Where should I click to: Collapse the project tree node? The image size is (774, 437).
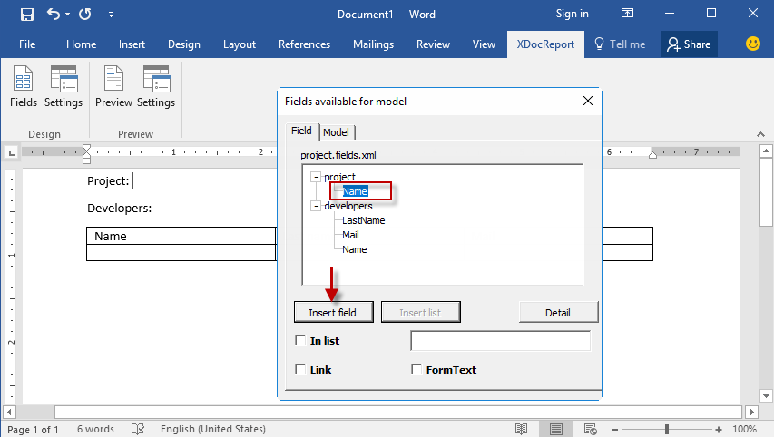[x=315, y=177]
